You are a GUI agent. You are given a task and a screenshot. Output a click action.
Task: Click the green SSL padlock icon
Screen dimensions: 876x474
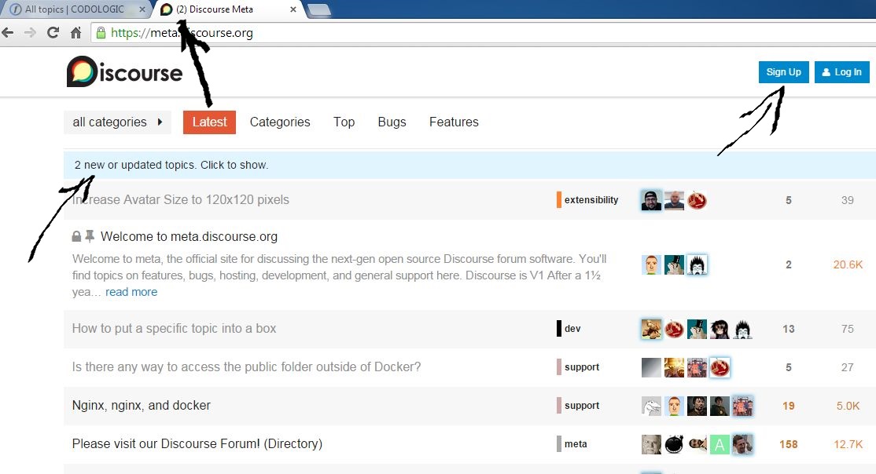click(x=101, y=33)
